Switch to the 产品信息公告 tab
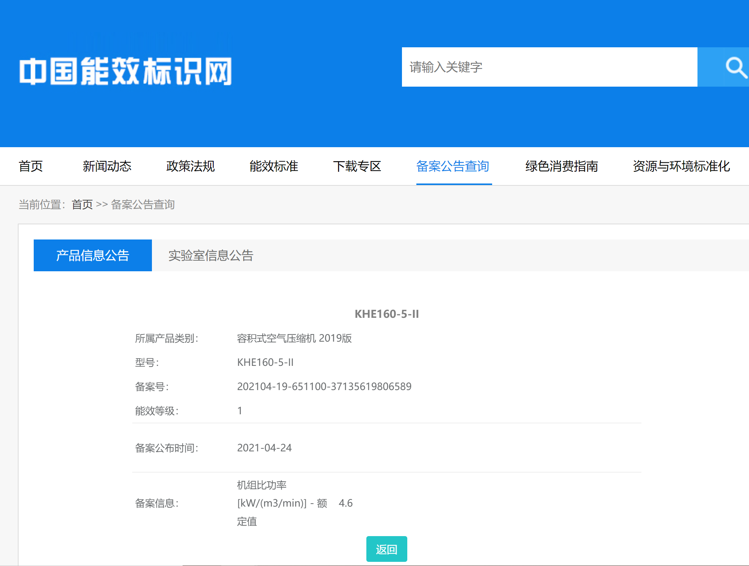This screenshot has height=566, width=749. pos(93,255)
